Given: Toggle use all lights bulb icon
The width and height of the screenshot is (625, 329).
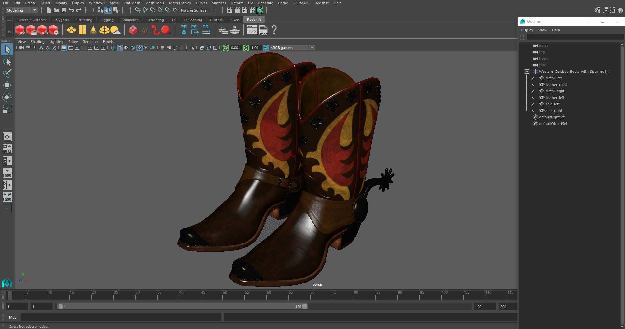Looking at the screenshot, I should pyautogui.click(x=146, y=48).
